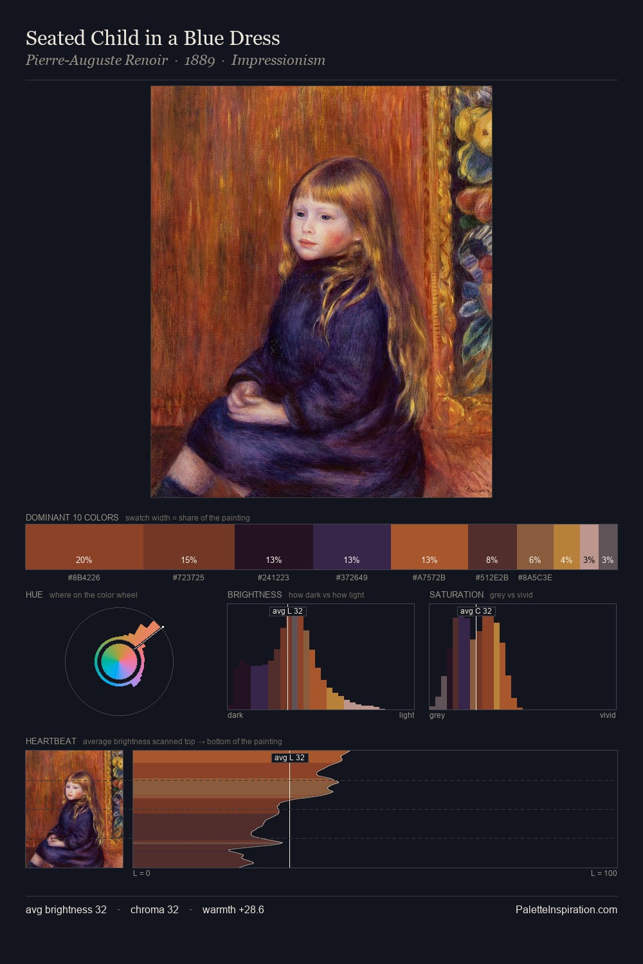Click the heartbeat brightness profile chart

[375, 809]
